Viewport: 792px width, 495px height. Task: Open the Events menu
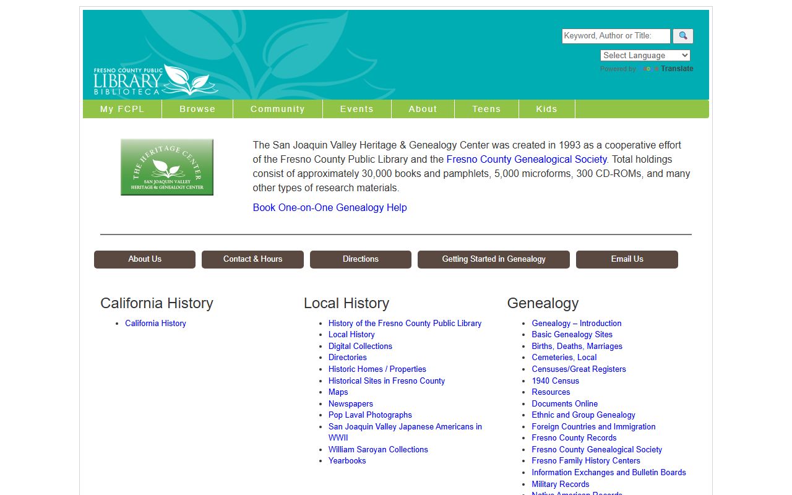coord(357,109)
